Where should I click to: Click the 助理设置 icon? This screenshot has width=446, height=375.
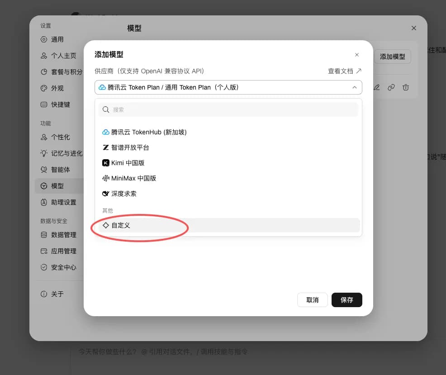pyautogui.click(x=43, y=202)
